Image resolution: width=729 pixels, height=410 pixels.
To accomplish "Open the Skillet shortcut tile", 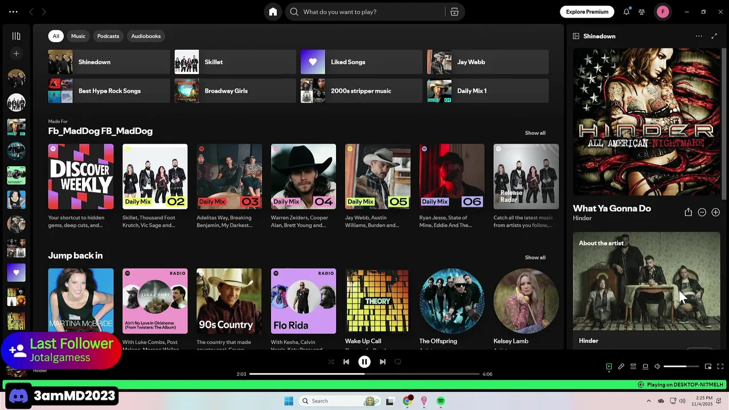I will click(235, 62).
